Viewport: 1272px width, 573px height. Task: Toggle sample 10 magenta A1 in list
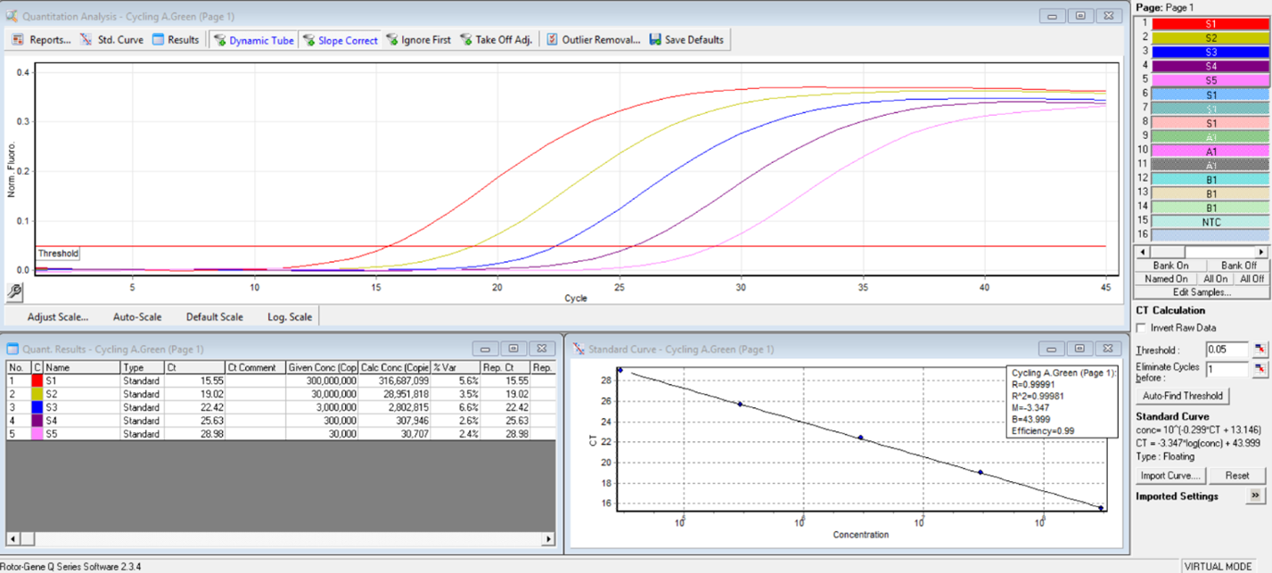pos(1210,151)
